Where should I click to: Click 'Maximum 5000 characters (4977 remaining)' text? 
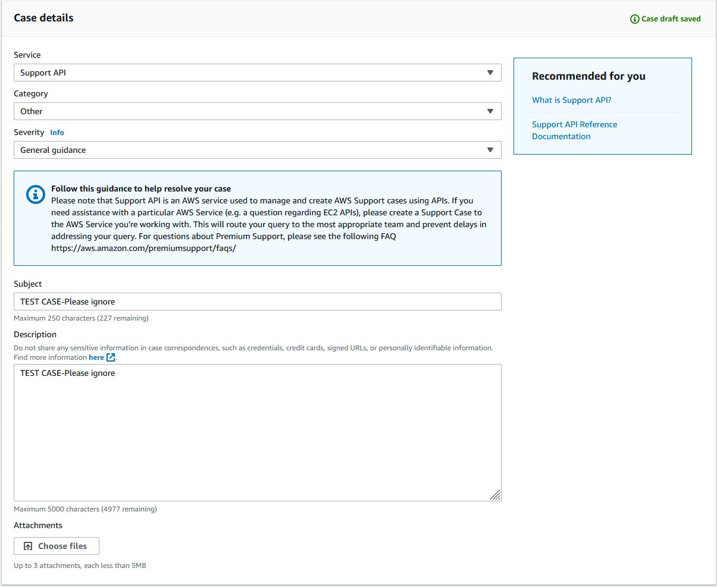[x=85, y=509]
